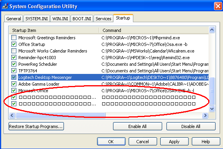Click the Apply button
This screenshot has width=223, height=149.
tap(174, 142)
